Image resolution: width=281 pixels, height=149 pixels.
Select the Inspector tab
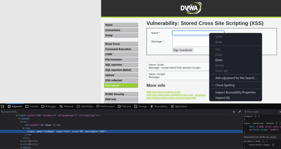15,106
